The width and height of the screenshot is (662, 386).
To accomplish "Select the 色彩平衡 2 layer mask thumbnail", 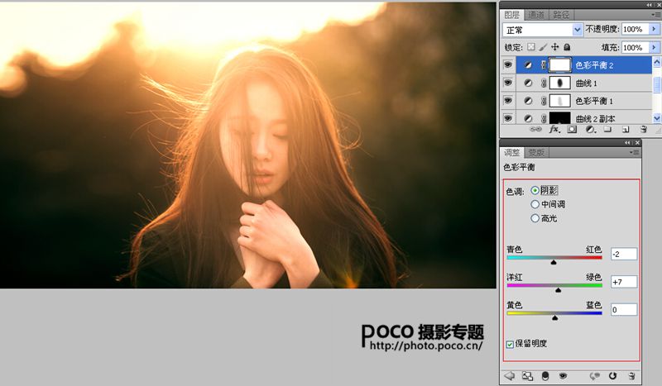I will pos(560,65).
